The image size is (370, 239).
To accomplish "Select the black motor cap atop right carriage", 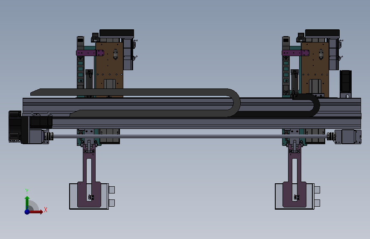I will click(x=322, y=33).
